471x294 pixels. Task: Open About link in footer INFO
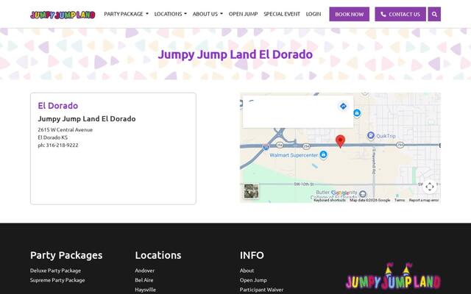pyautogui.click(x=247, y=270)
